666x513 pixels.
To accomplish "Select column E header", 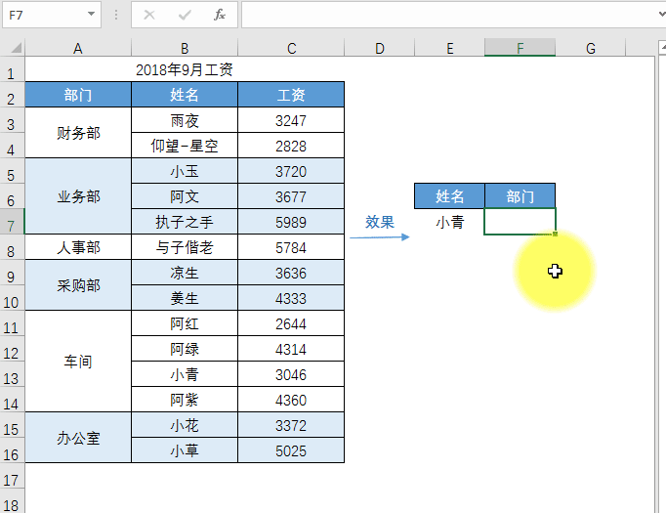I will click(x=450, y=48).
